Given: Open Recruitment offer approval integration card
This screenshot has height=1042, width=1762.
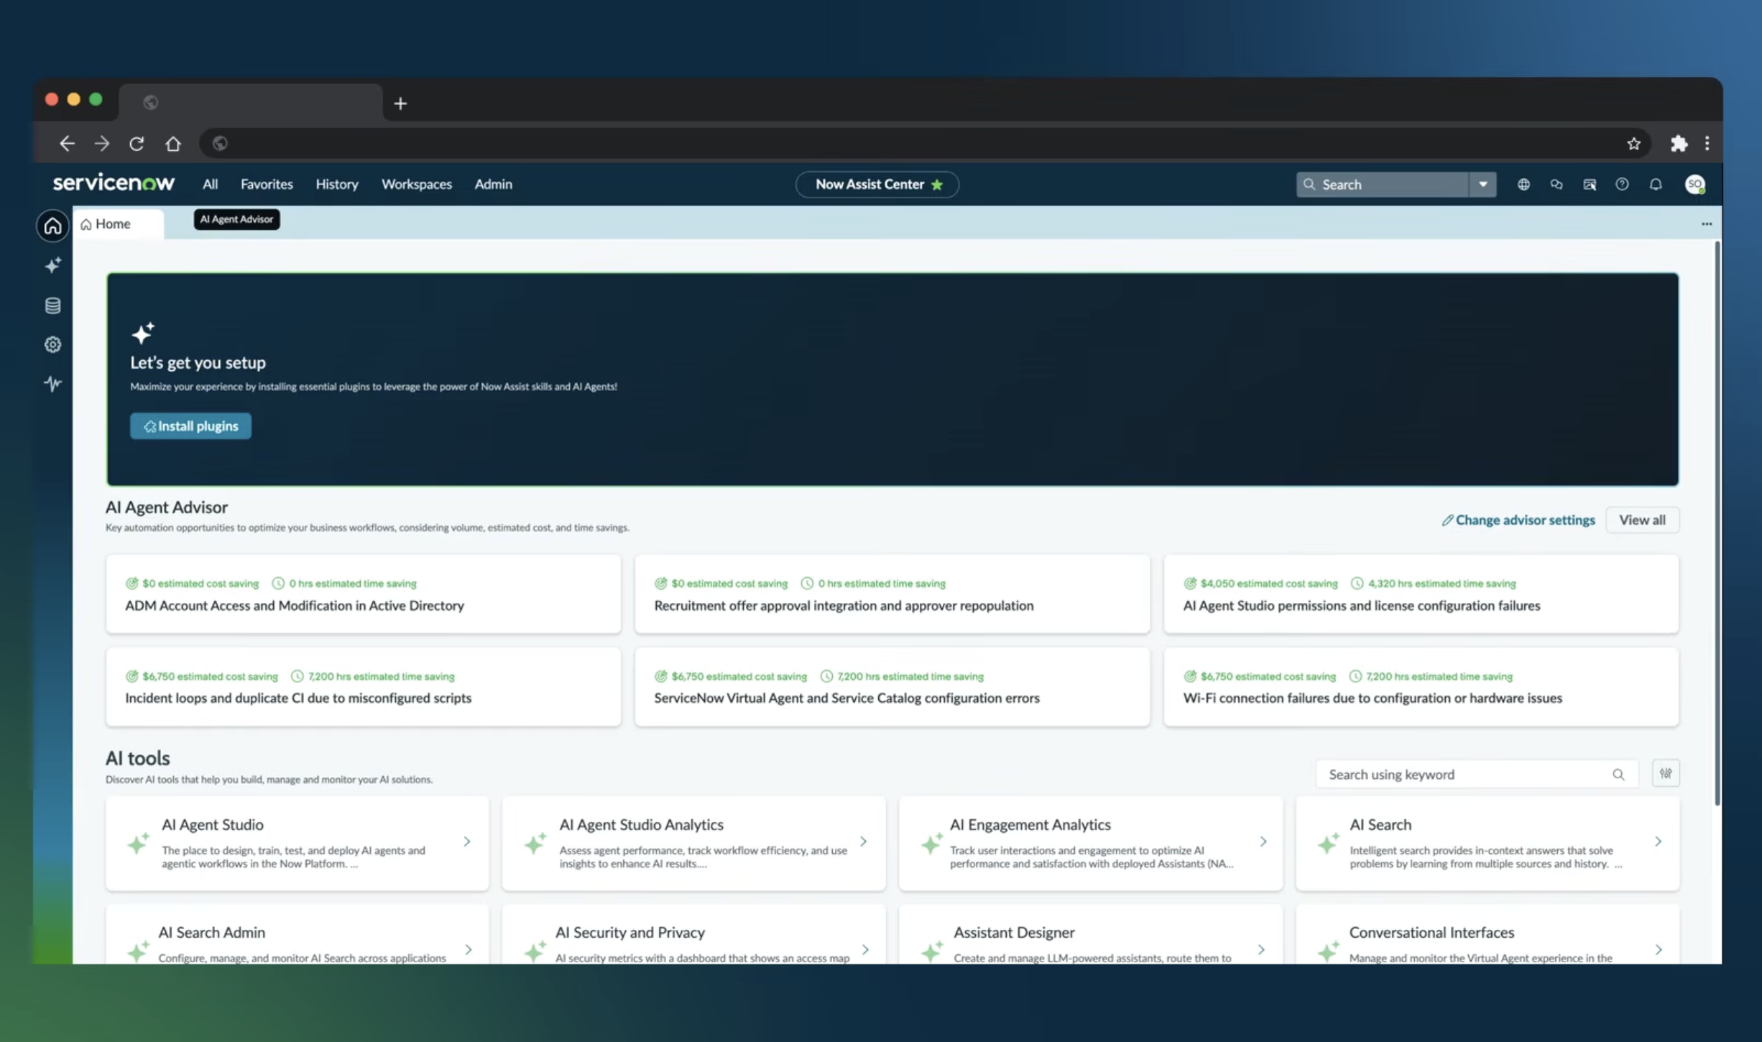Looking at the screenshot, I should click(892, 594).
